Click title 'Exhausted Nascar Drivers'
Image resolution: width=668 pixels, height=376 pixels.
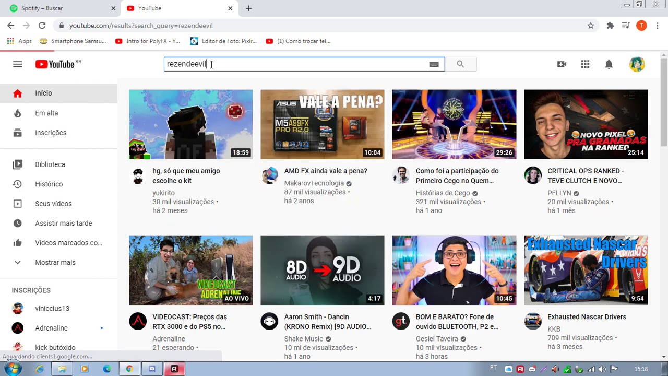(x=587, y=317)
